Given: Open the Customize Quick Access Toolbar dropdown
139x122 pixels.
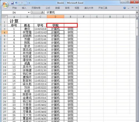Looking at the screenshot, I should click(29, 3).
